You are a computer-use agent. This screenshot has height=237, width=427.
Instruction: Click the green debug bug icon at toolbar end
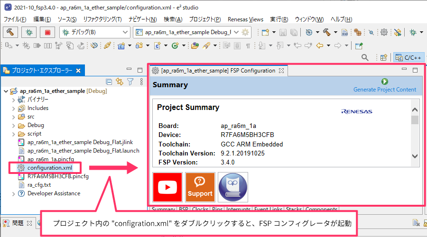(x=413, y=32)
